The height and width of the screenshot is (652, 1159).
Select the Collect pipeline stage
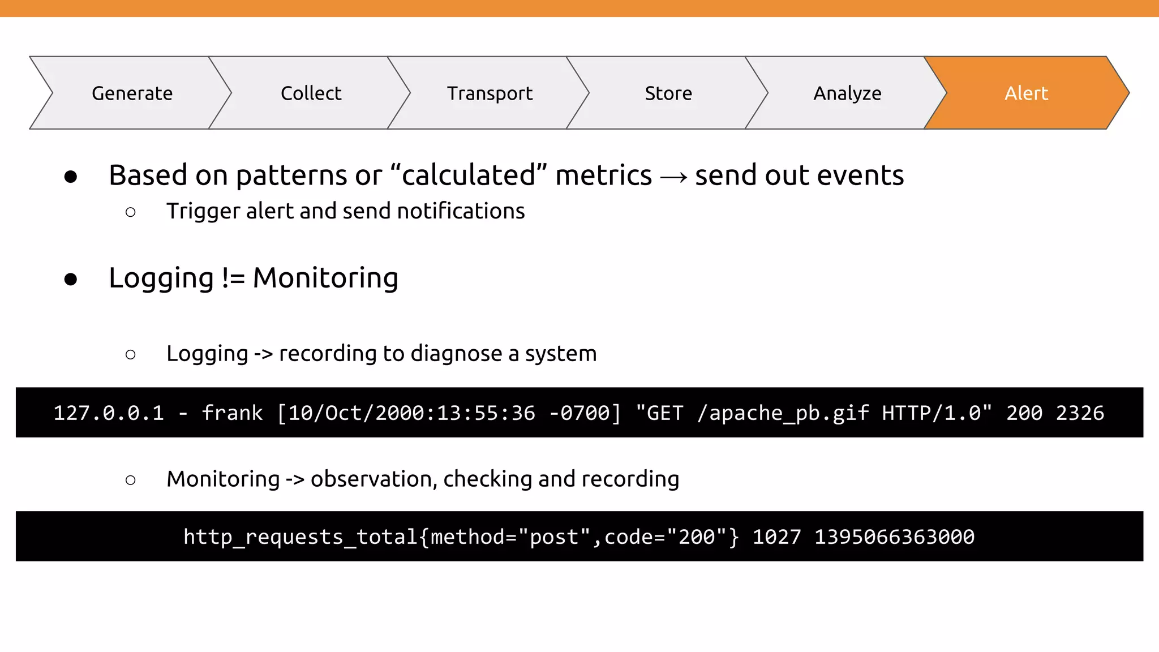[x=311, y=93]
